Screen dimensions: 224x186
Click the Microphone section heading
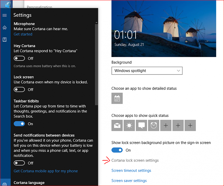point(24,24)
